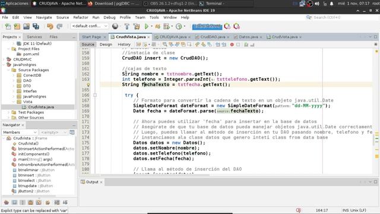Click the red stop macro recording icon
380x214 pixels.
tap(232, 45)
